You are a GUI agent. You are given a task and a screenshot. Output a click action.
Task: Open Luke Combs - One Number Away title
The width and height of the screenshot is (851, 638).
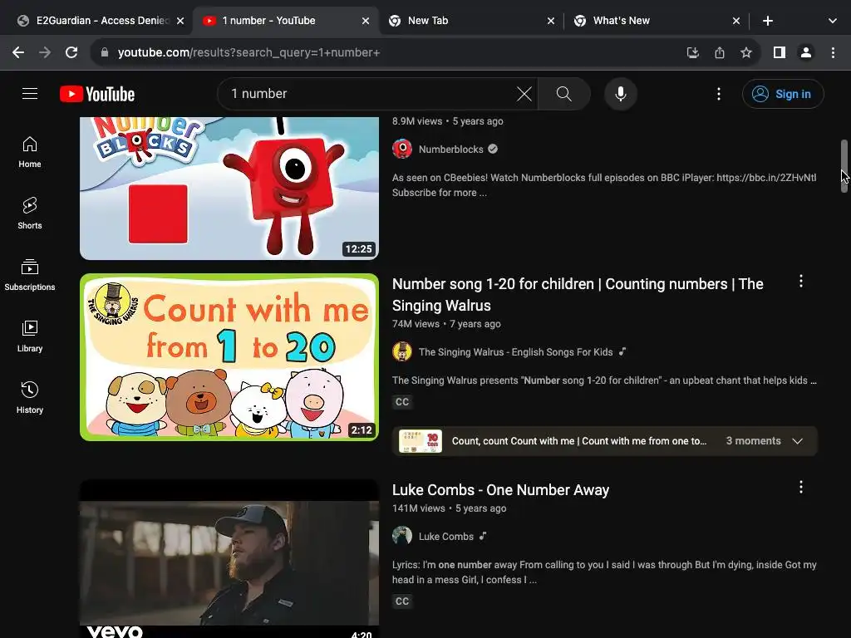[x=500, y=490]
